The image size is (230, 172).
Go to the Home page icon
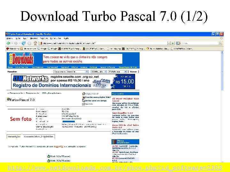[35, 43]
